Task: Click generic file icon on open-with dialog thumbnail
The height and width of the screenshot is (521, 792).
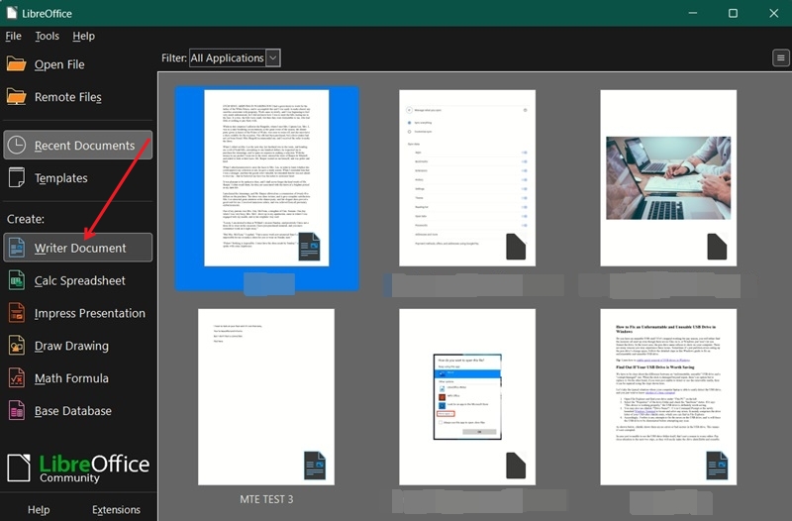Action: click(x=516, y=465)
